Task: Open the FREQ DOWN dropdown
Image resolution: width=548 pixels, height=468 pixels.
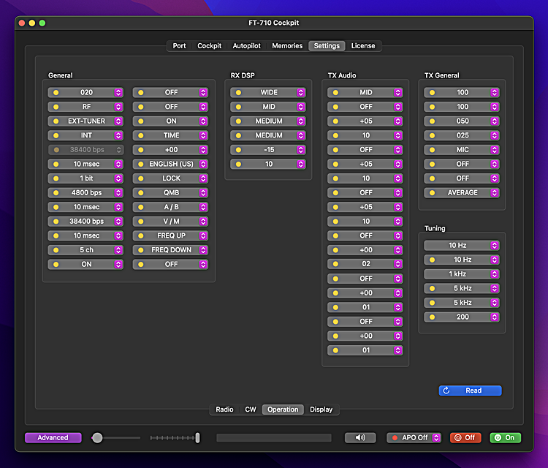Action: [170, 250]
